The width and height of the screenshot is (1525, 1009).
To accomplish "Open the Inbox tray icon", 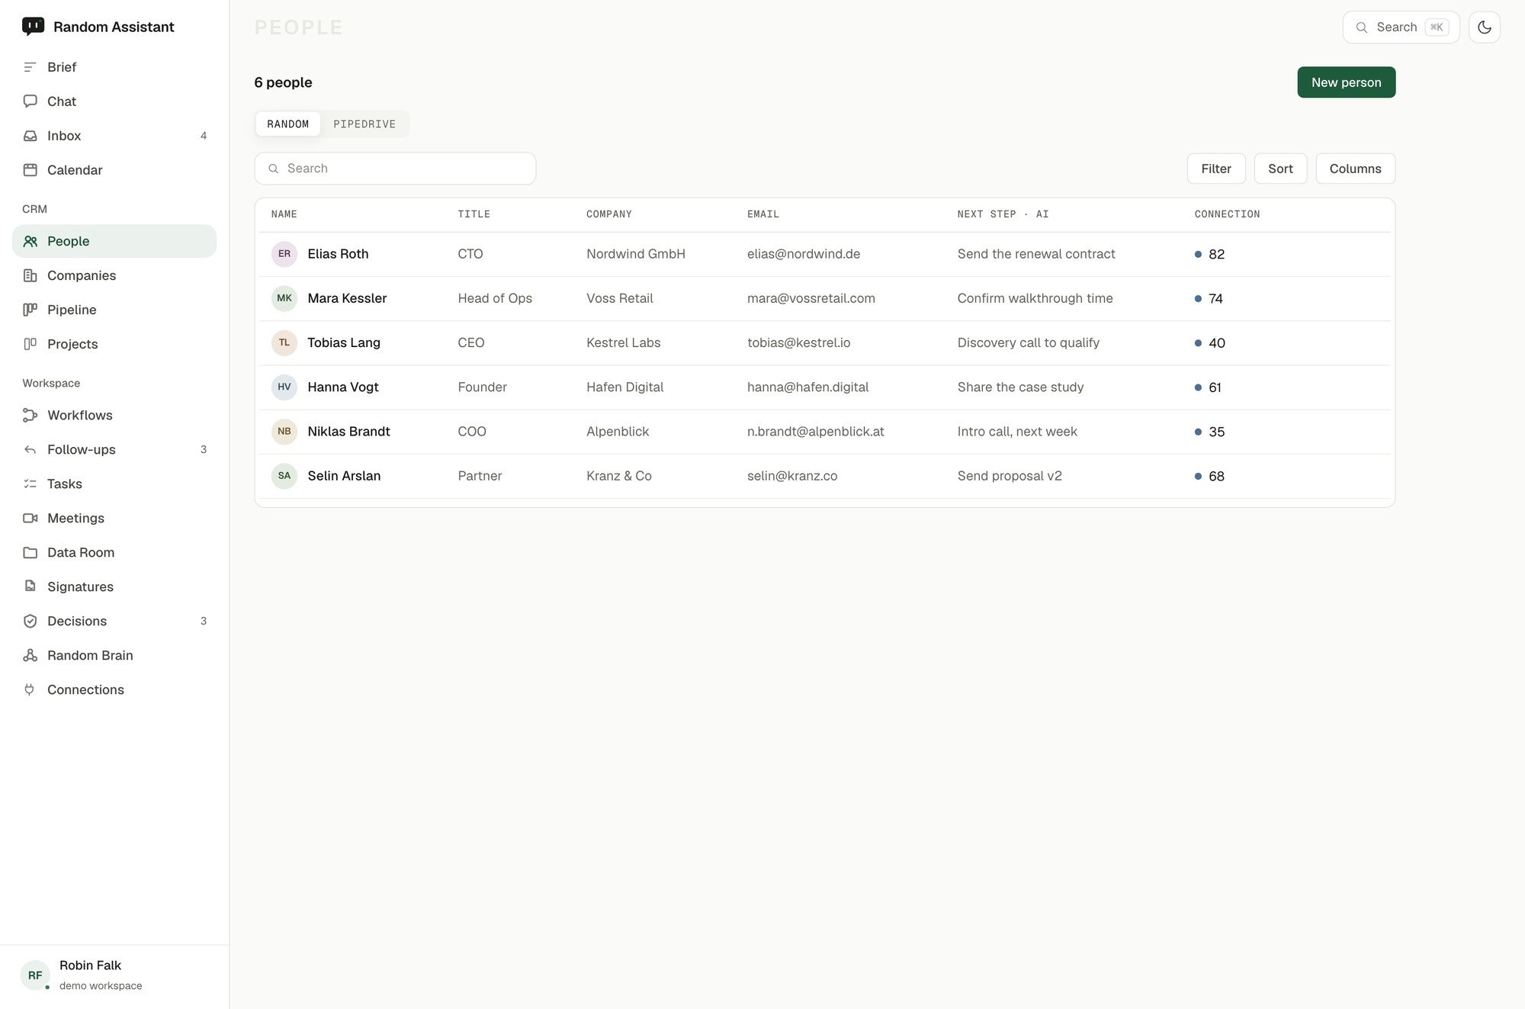I will click(30, 136).
